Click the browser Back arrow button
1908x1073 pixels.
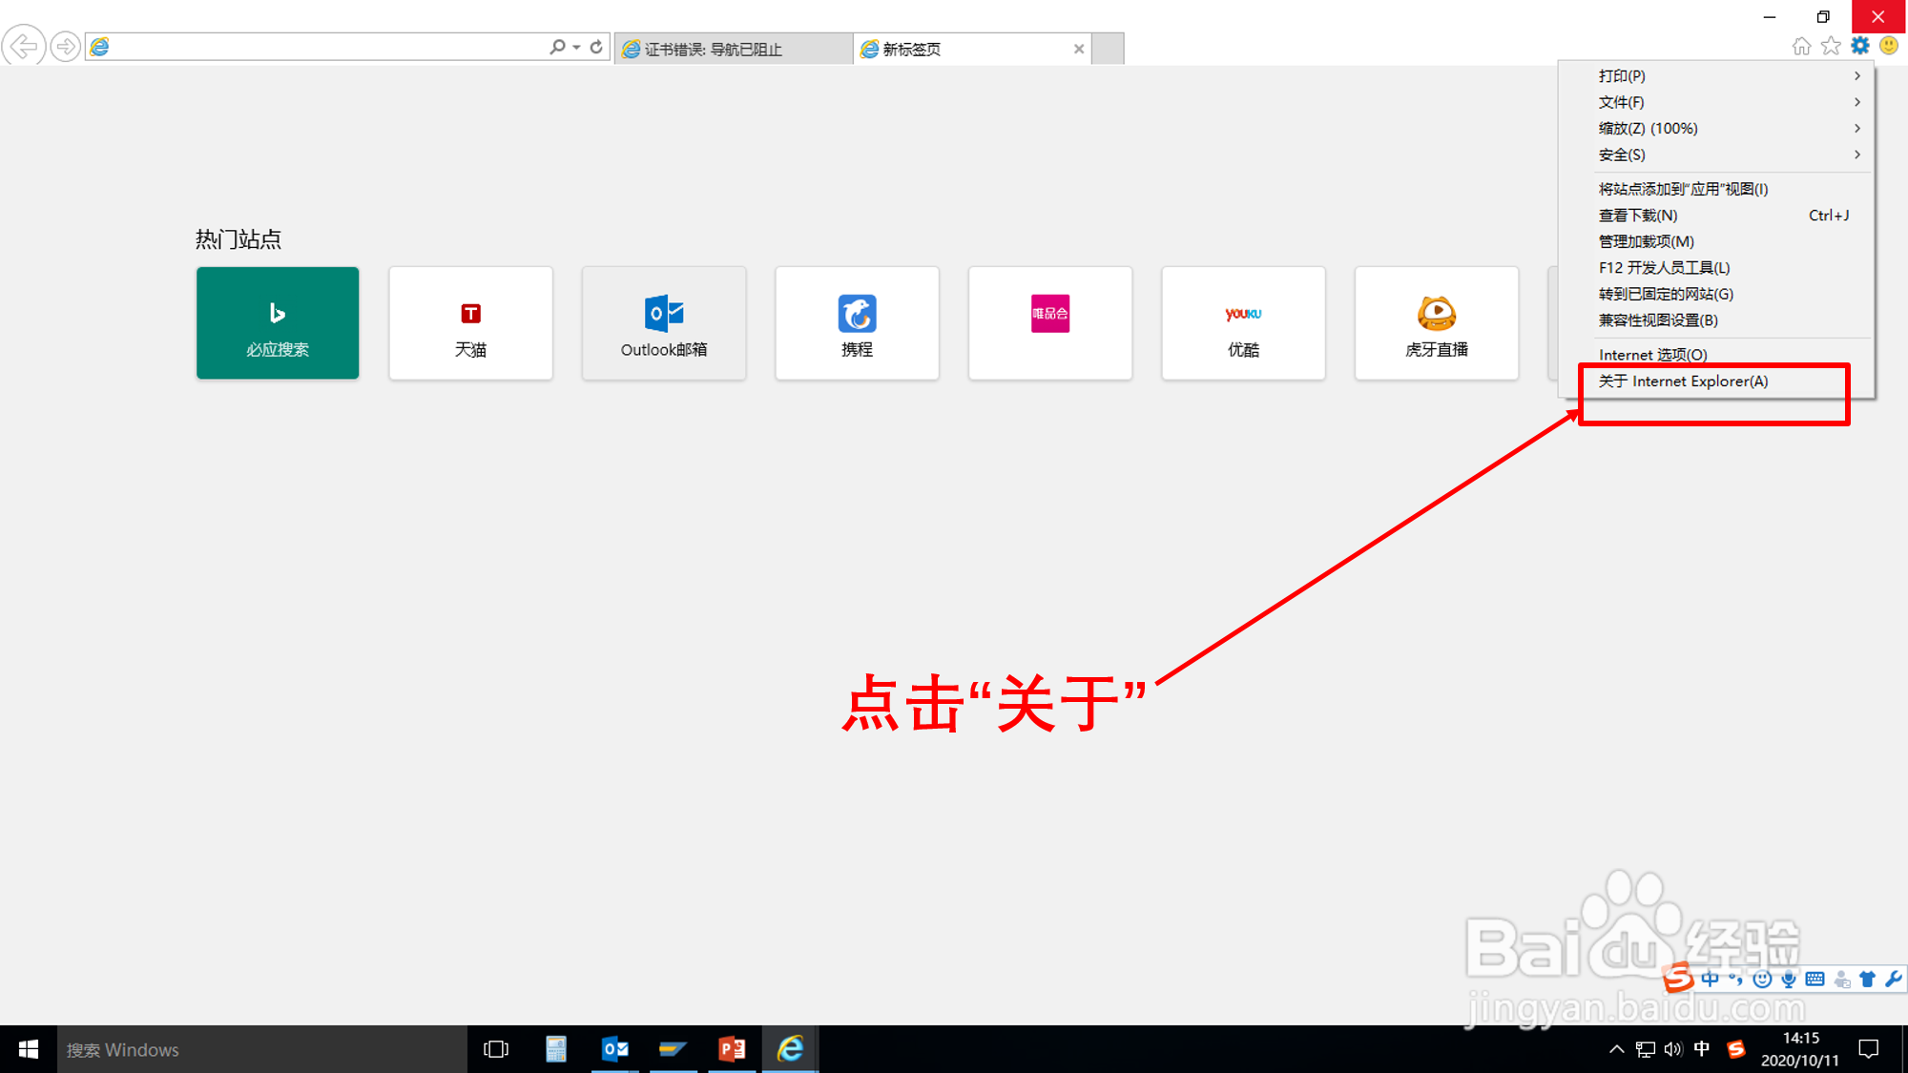point(23,46)
